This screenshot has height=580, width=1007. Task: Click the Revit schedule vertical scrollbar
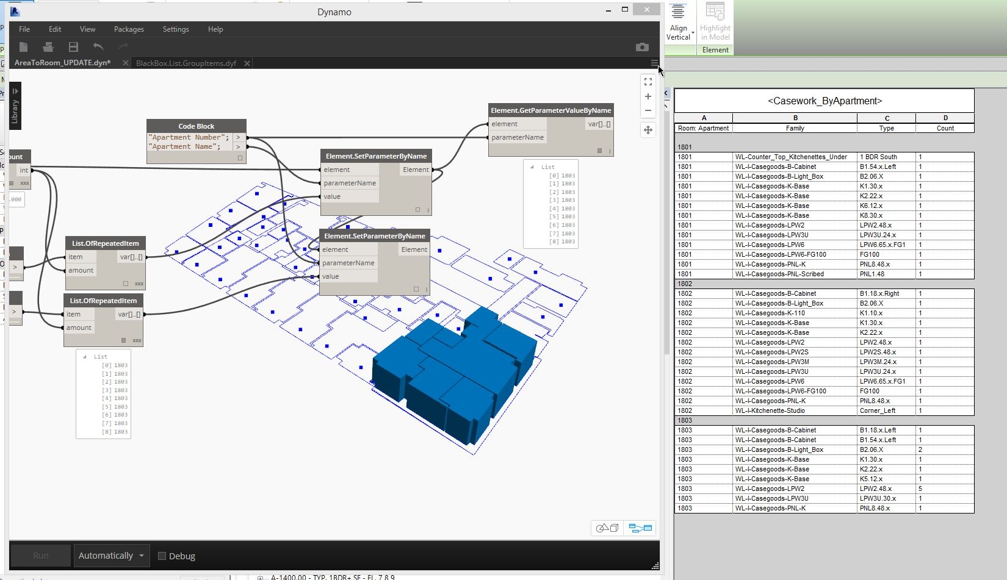(668, 232)
